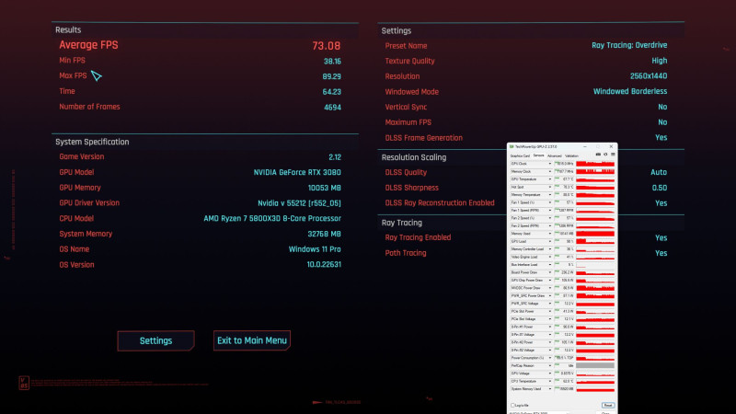Click the Memory Used history graph
736x414 pixels.
click(x=595, y=234)
